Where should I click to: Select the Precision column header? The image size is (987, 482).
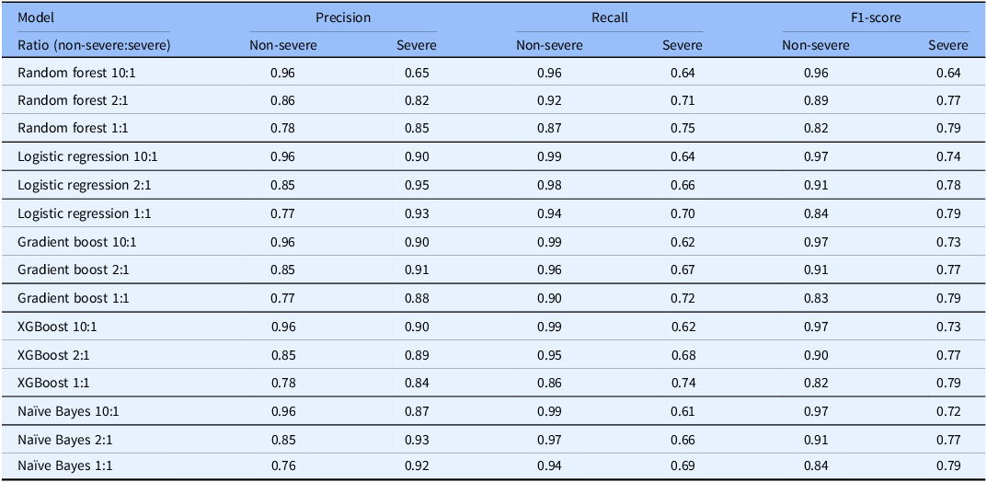click(343, 17)
